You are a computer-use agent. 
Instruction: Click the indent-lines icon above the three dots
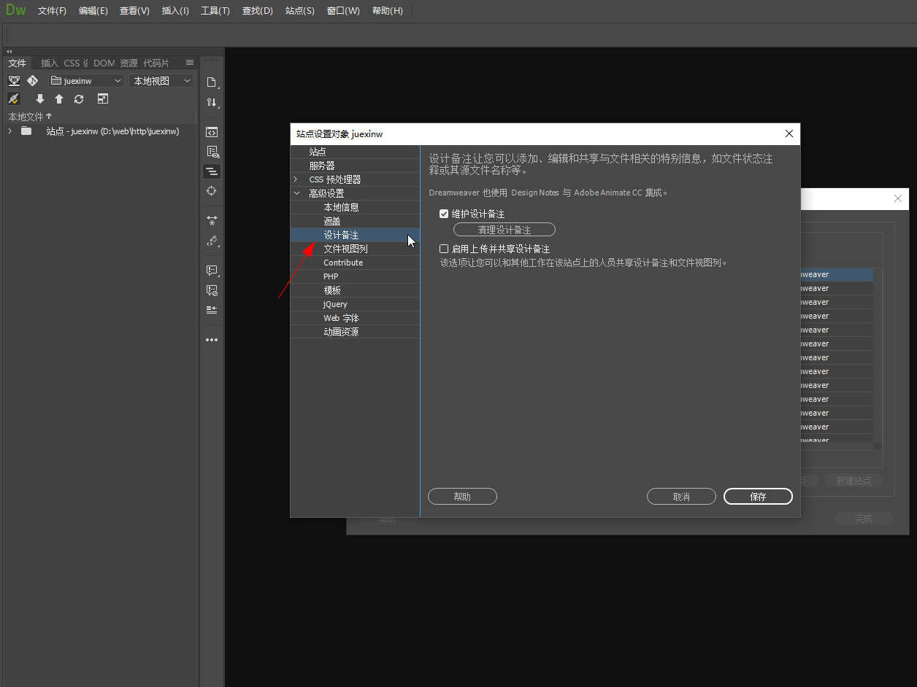(212, 309)
